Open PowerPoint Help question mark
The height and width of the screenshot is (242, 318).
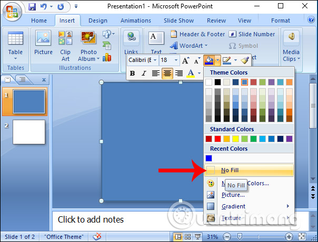[311, 19]
